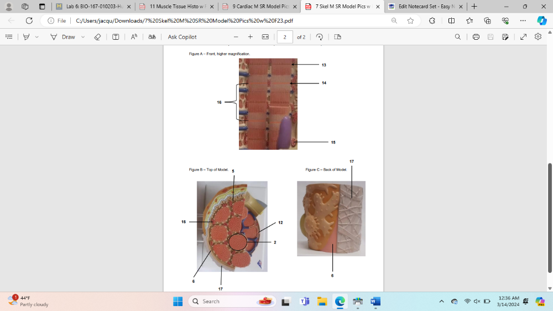553x311 pixels.
Task: Select the Erase tool
Action: click(x=97, y=37)
